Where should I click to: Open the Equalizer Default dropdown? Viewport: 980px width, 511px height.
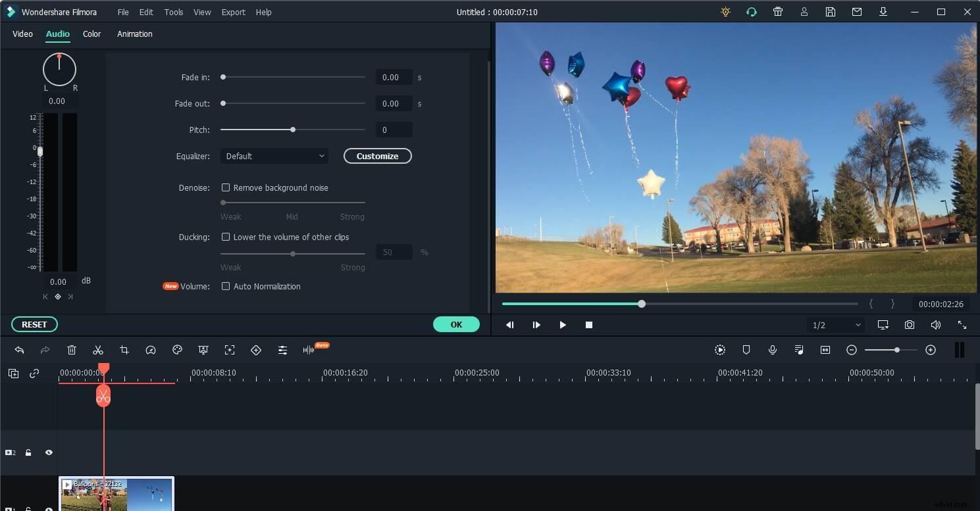coord(274,156)
